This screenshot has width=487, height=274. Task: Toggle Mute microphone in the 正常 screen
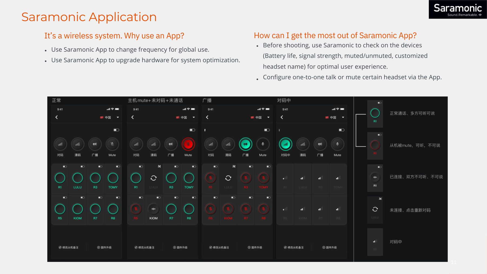pyautogui.click(x=112, y=144)
